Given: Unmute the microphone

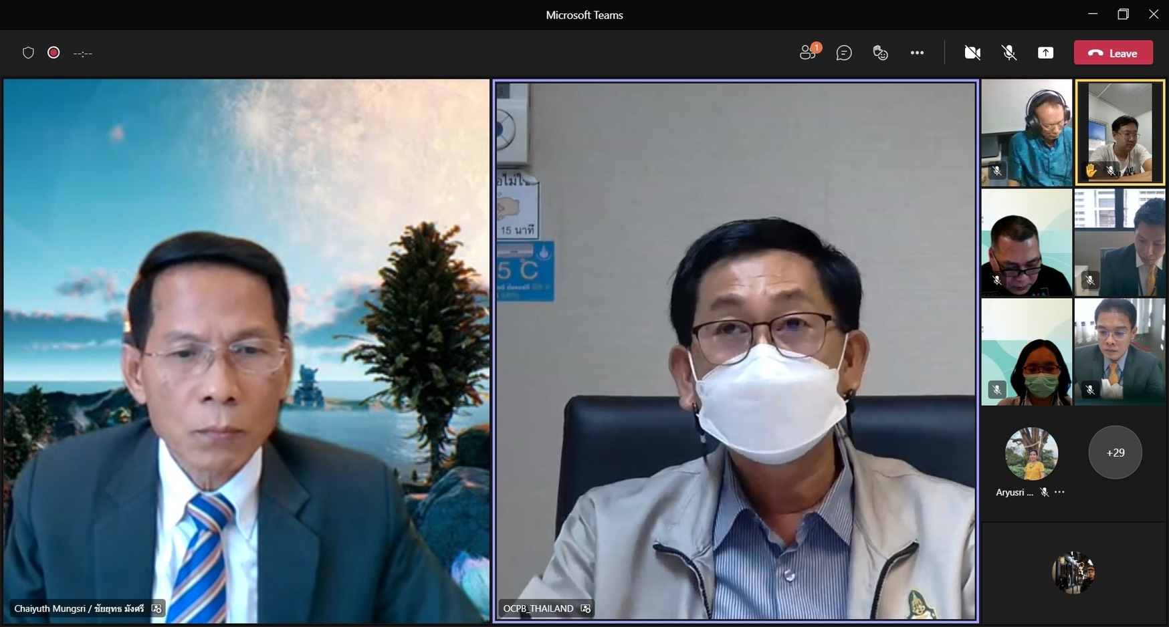Looking at the screenshot, I should tap(1009, 53).
